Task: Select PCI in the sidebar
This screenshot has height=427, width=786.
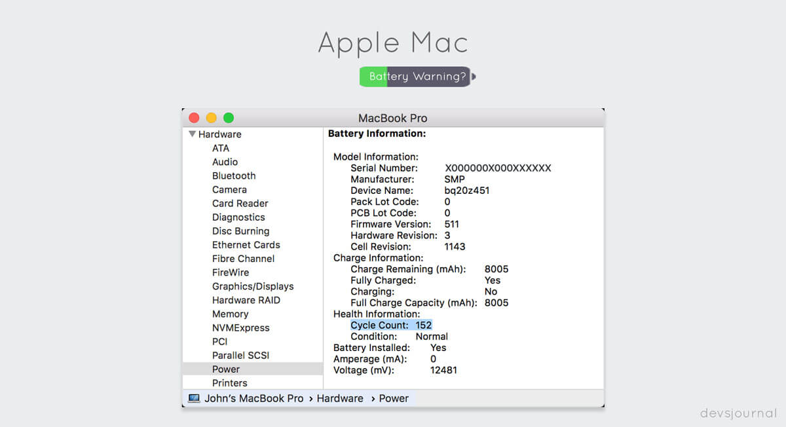Action: tap(219, 341)
